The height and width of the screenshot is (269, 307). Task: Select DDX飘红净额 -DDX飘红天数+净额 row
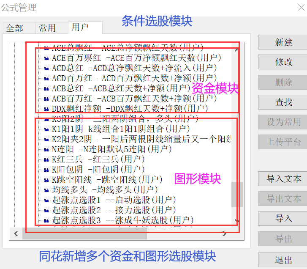pos(130,109)
